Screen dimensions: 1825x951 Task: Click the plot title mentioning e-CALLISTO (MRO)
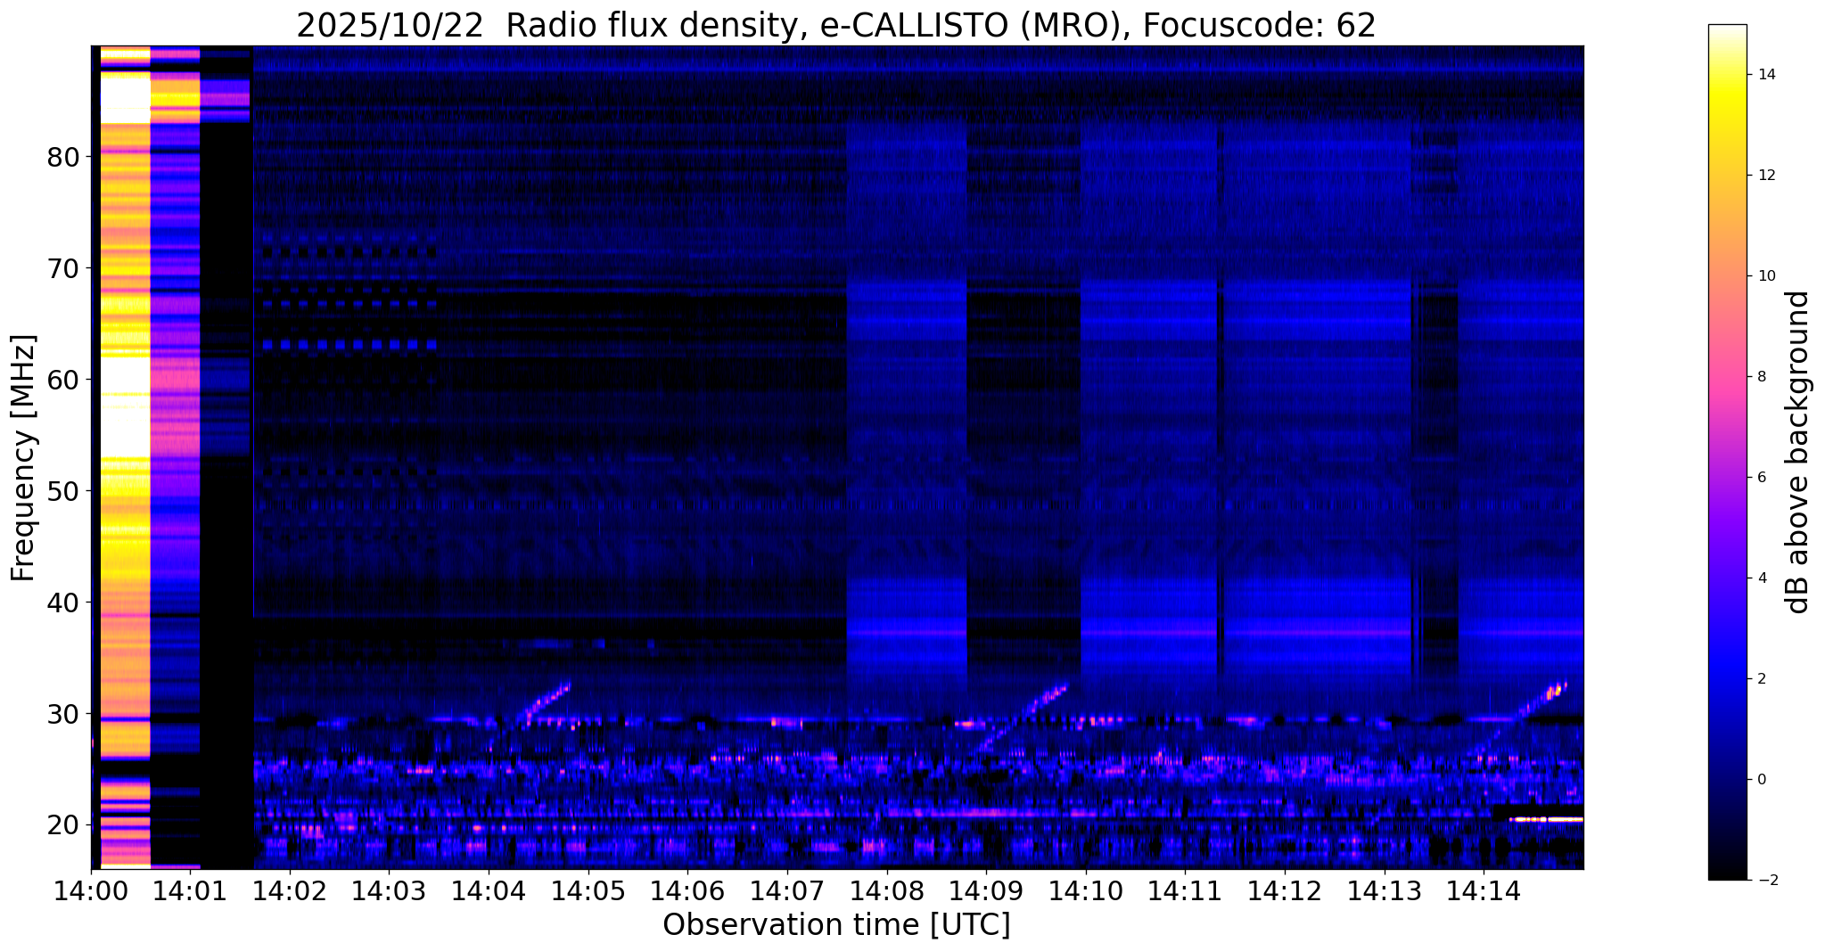coord(835,25)
